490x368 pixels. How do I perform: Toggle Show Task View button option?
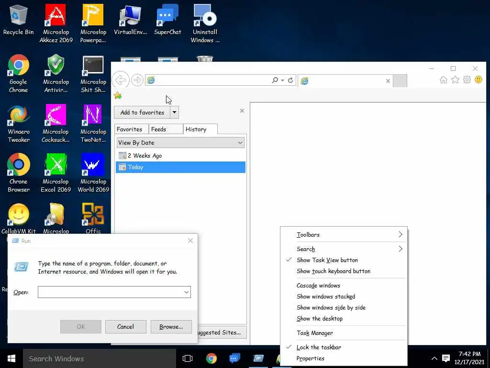[x=344, y=260]
